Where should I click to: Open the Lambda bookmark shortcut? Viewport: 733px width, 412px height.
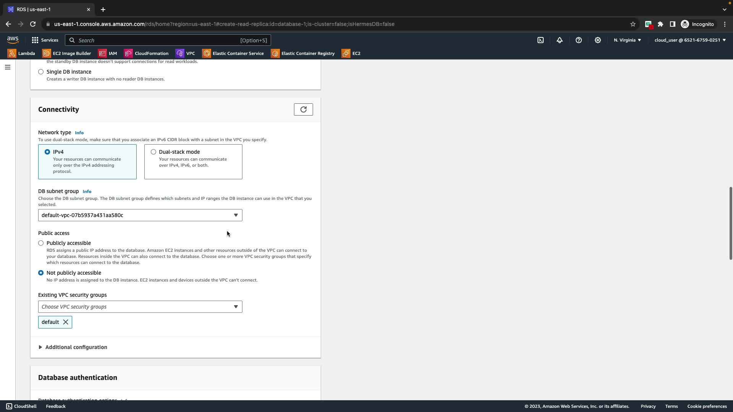21,53
